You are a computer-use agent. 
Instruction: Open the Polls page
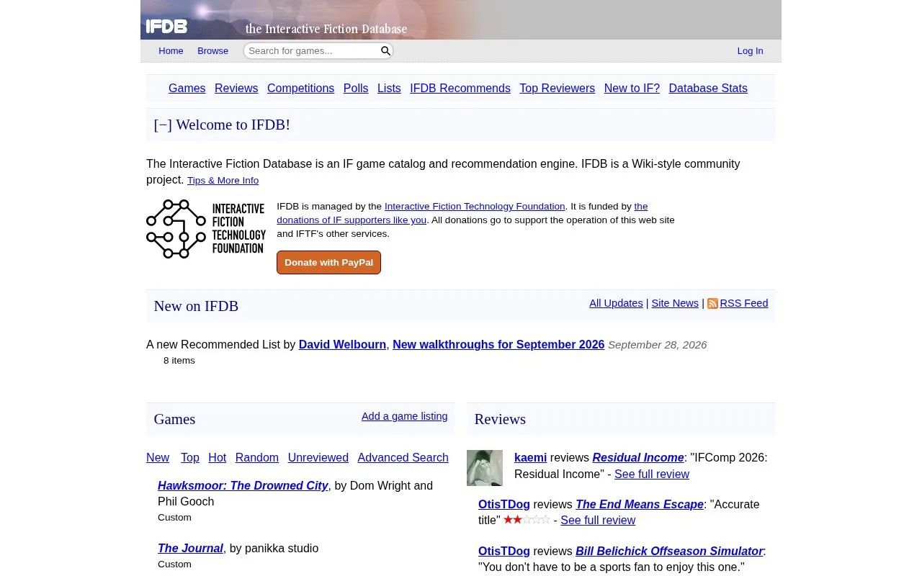click(356, 88)
